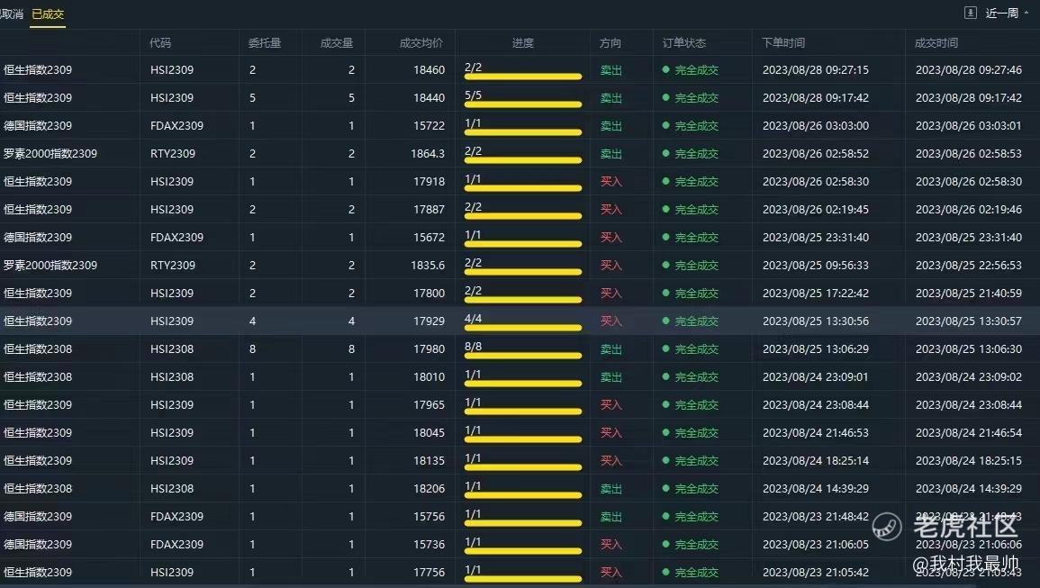The image size is (1040, 588).
Task: Click fill time 2023/08/26 02:58:53
Action: [x=968, y=153]
